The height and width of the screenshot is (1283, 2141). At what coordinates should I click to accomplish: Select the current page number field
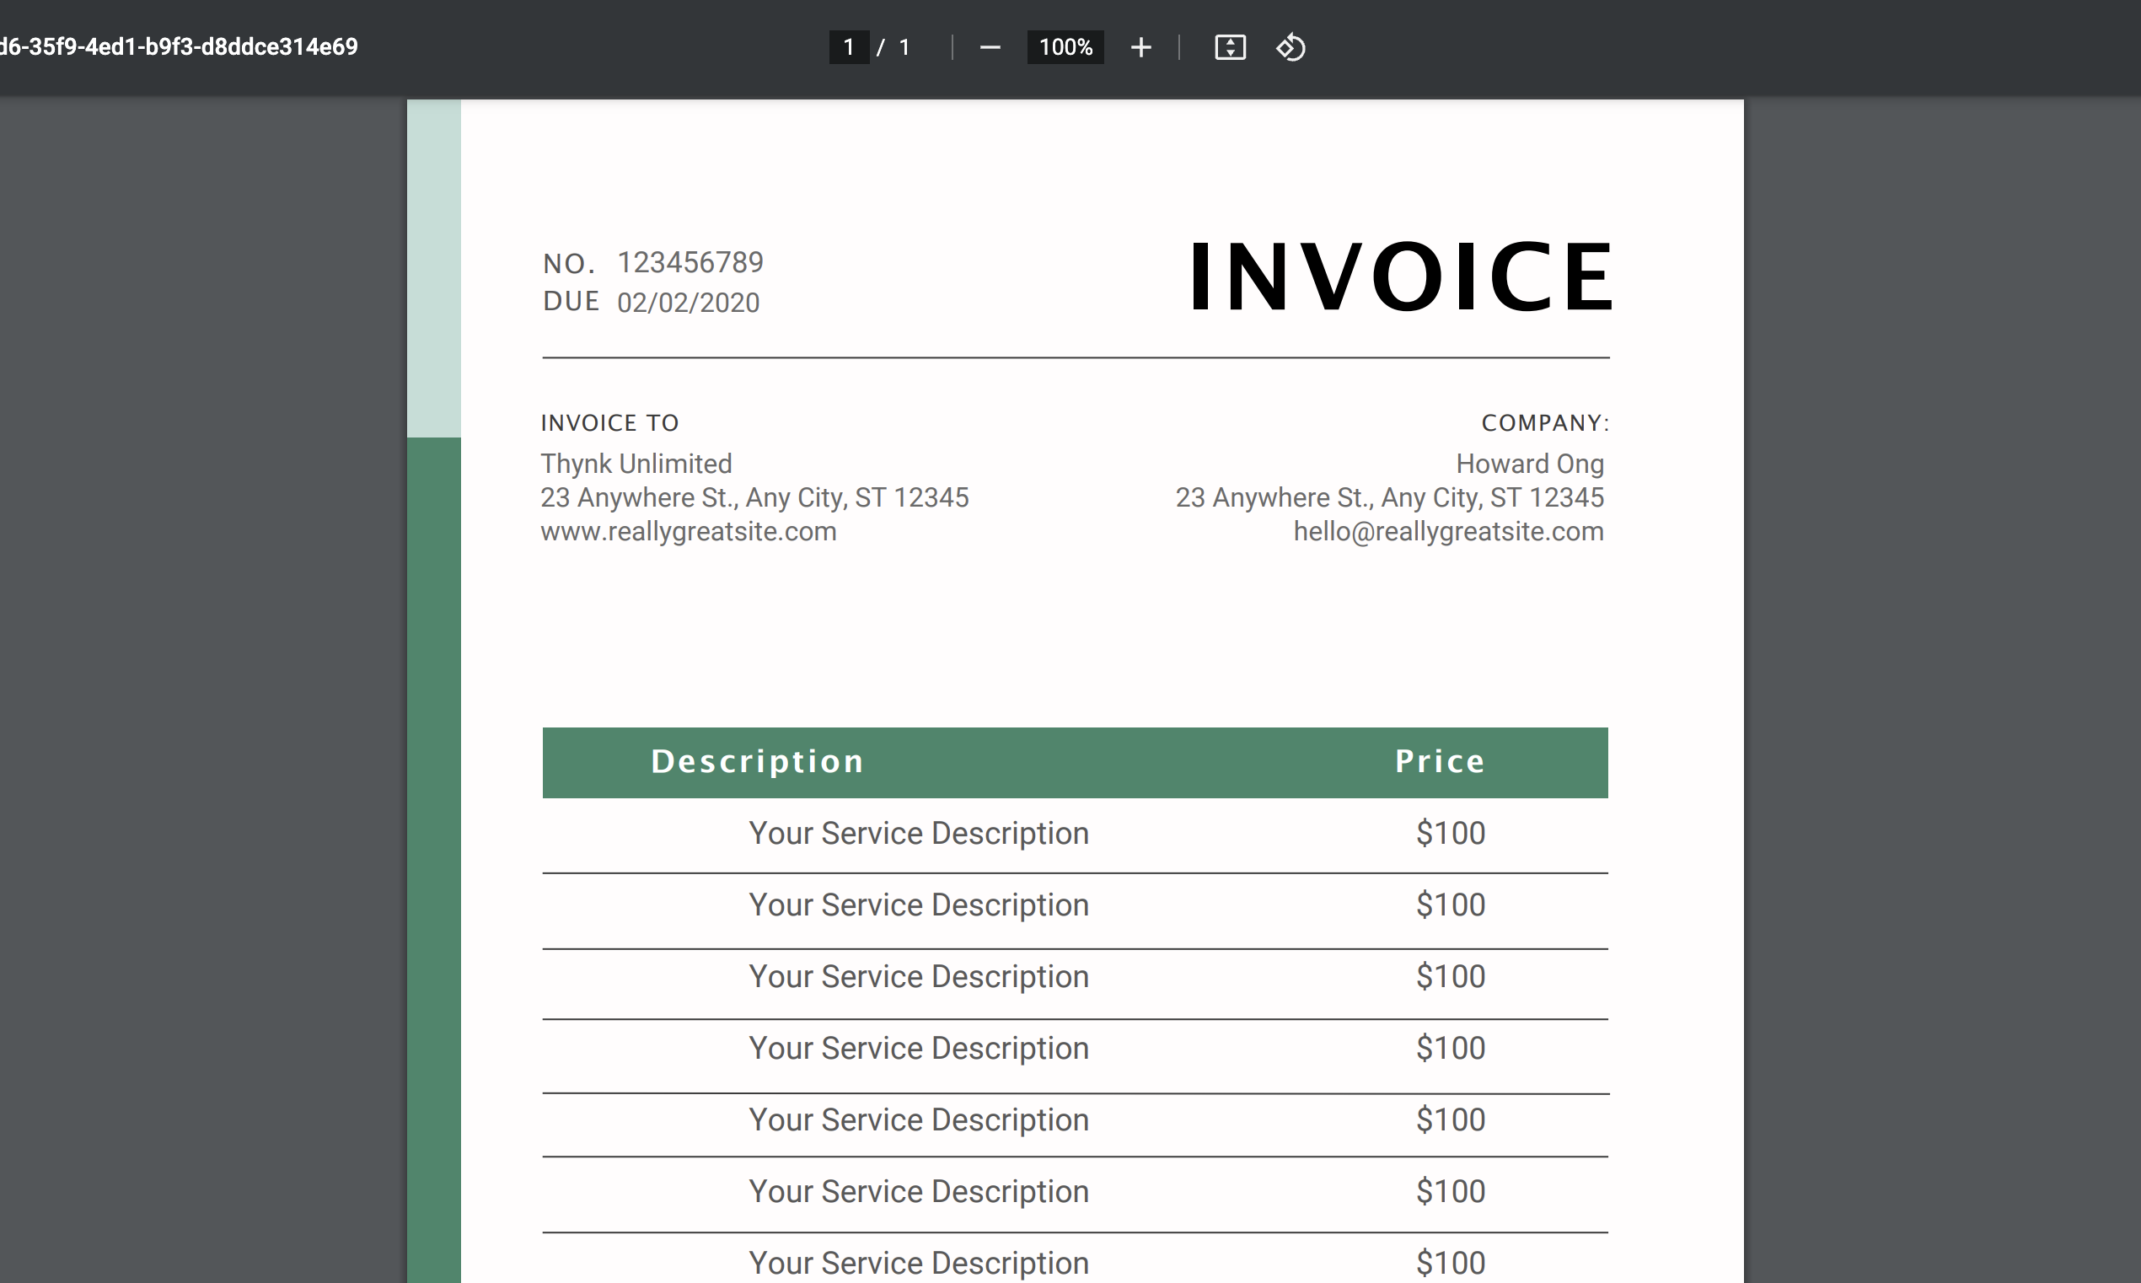tap(849, 47)
